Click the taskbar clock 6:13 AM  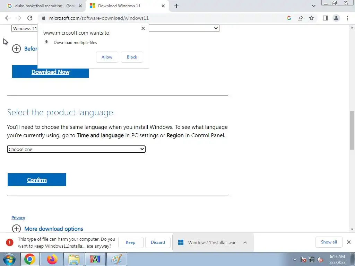(x=337, y=259)
